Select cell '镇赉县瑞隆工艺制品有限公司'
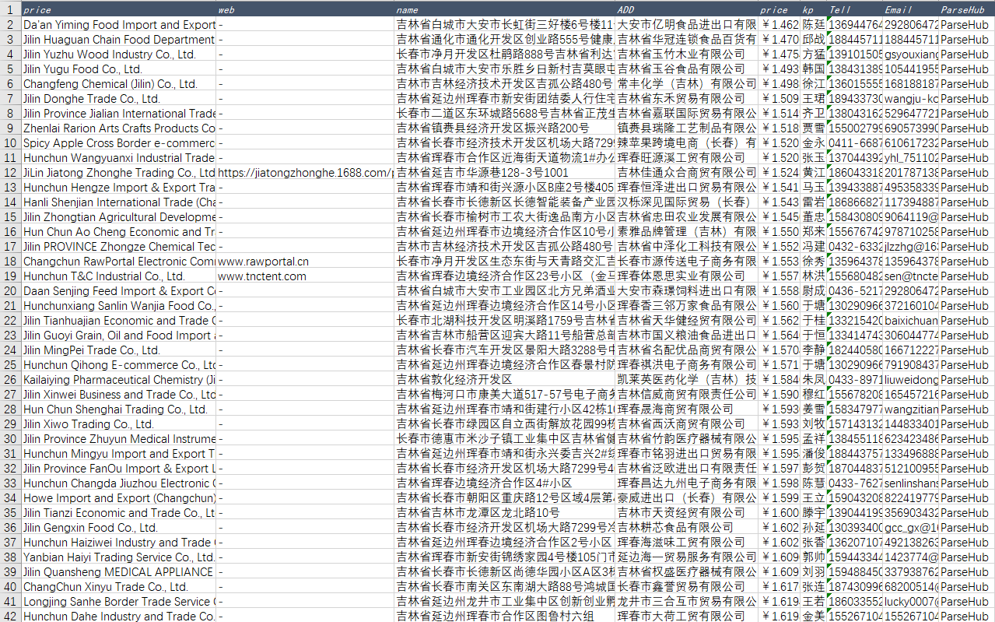 coord(687,128)
